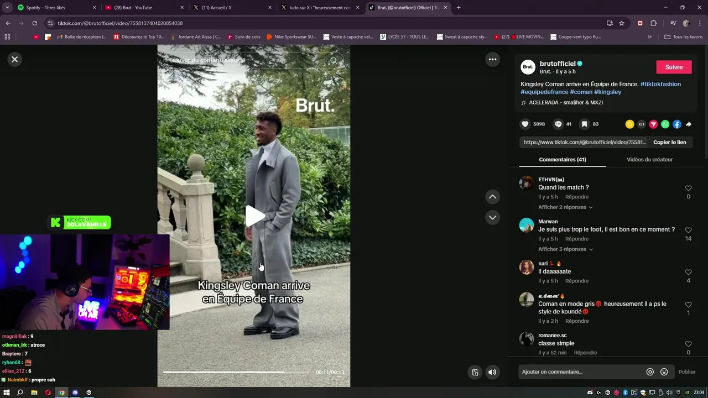Play the paused video
The width and height of the screenshot is (708, 398).
click(x=254, y=216)
